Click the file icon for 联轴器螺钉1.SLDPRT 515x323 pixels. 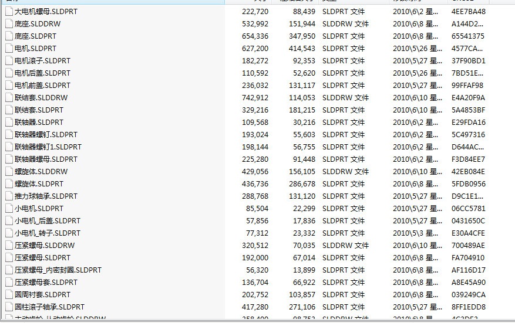[9, 147]
